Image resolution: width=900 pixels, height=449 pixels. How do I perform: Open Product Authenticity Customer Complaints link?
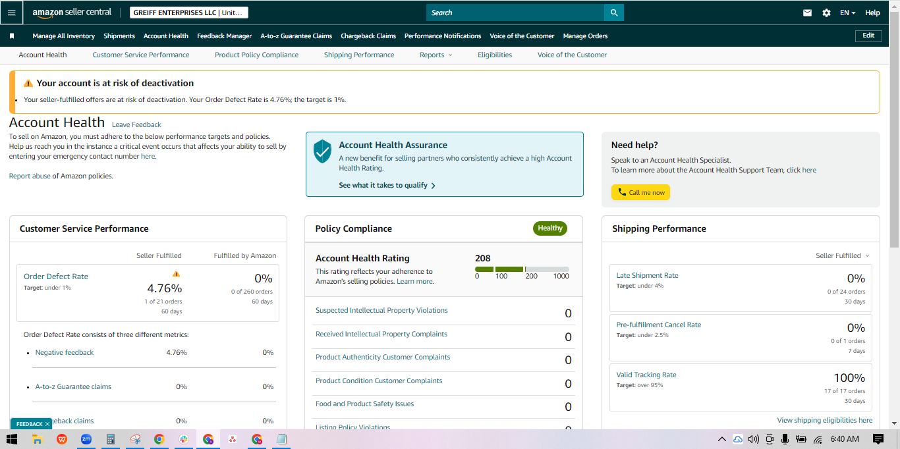(383, 357)
